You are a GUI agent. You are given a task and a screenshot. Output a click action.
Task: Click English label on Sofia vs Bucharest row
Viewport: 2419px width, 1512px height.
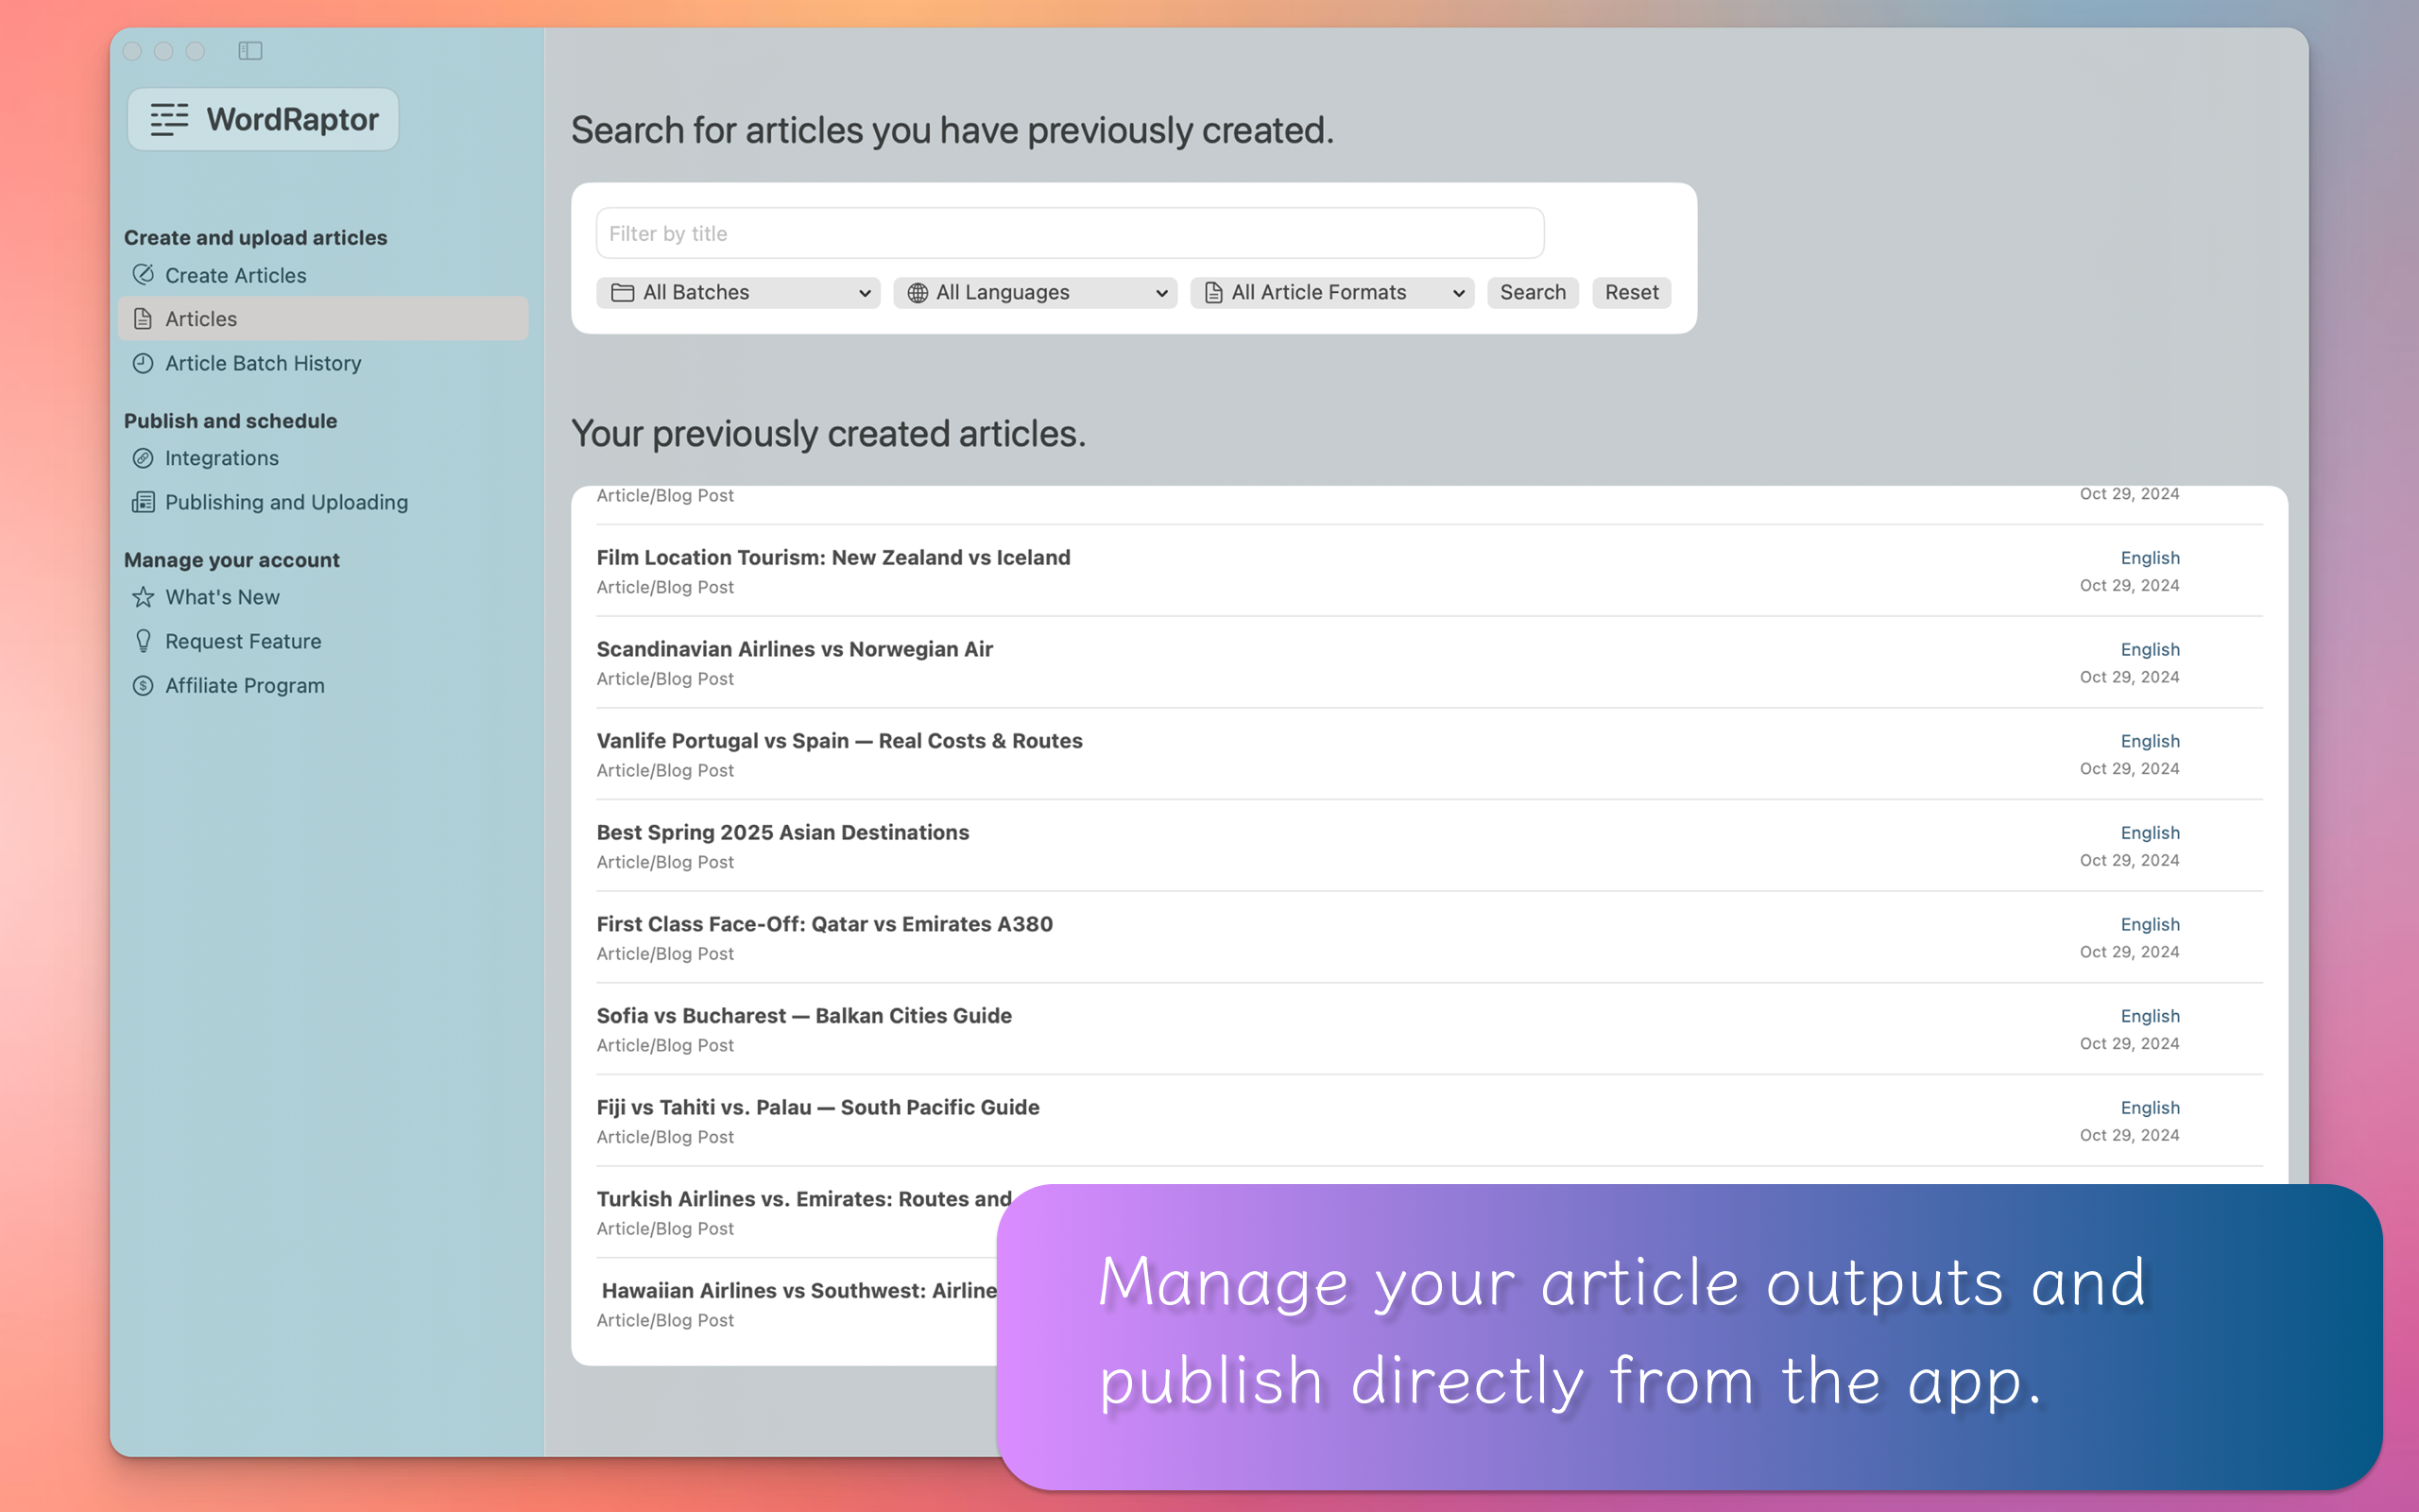2149,1016
